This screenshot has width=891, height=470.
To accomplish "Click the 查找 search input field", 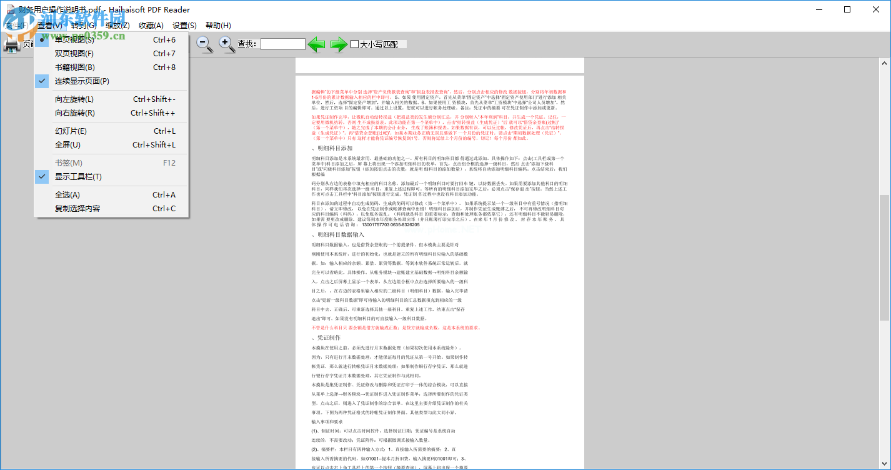I will 283,44.
